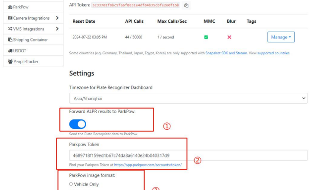Click the Camera Integrations camera icon
Viewport: 313px width, 190px height.
tap(10, 18)
